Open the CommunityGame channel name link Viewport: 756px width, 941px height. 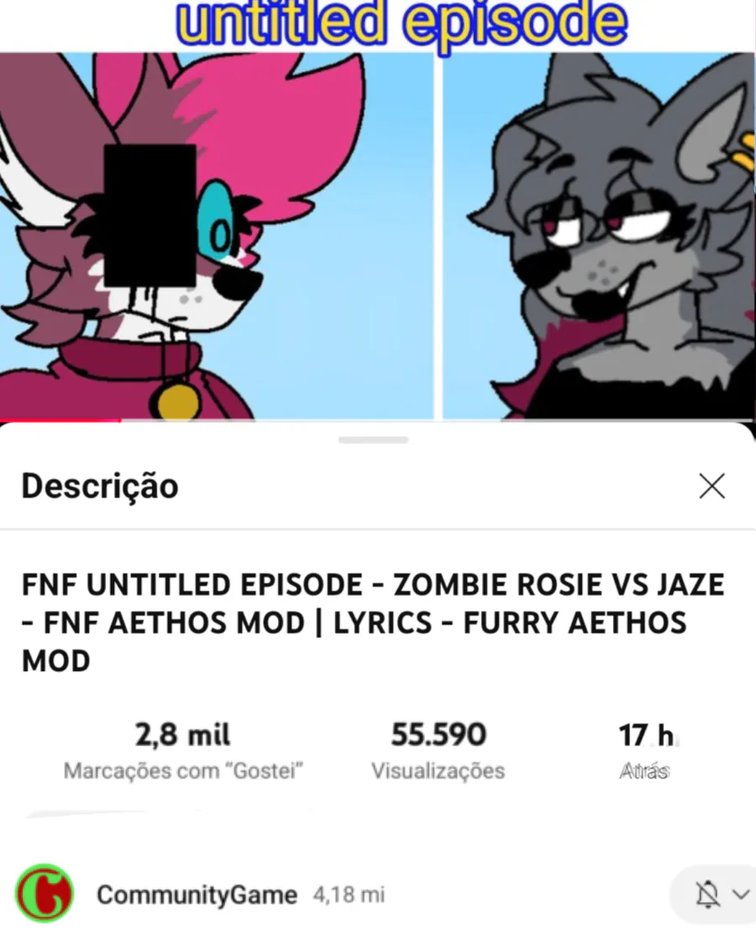pyautogui.click(x=197, y=895)
